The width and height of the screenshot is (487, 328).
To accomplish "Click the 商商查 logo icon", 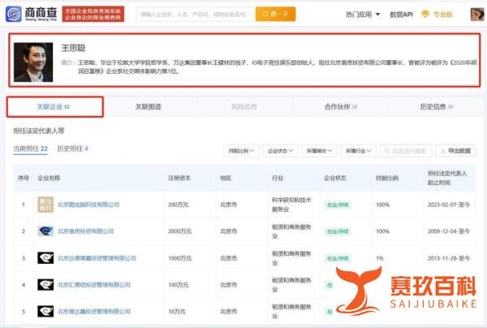I will (x=14, y=14).
